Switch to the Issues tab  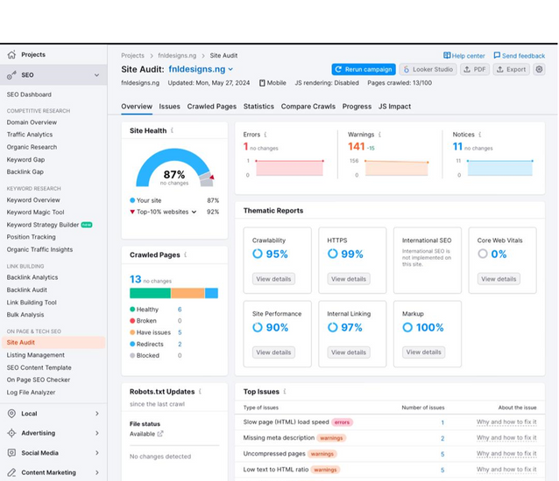pos(169,107)
